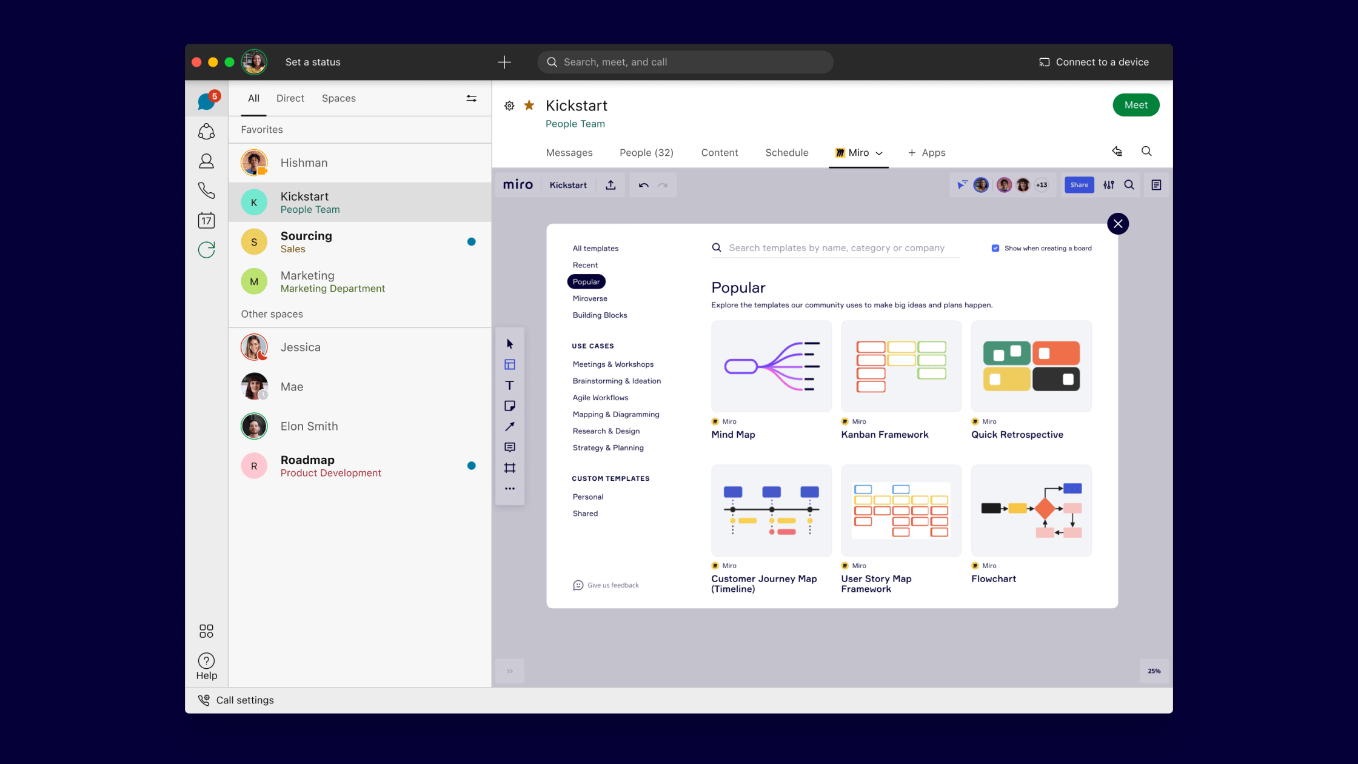Select the Direct tab in spaces list
This screenshot has height=764, width=1358.
290,98
